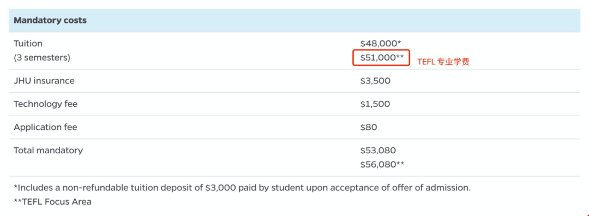Click the $3,500 insurance amount
The height and width of the screenshot is (216, 589).
click(375, 81)
